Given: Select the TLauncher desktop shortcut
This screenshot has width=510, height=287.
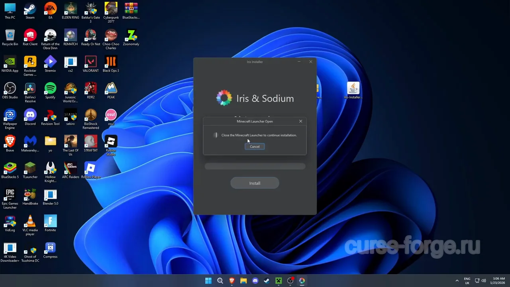Looking at the screenshot, I should tap(30, 171).
